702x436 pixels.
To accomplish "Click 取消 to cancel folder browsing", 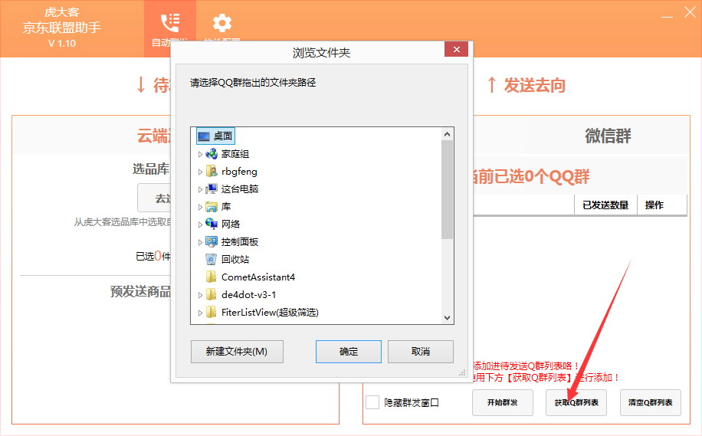I will 421,352.
